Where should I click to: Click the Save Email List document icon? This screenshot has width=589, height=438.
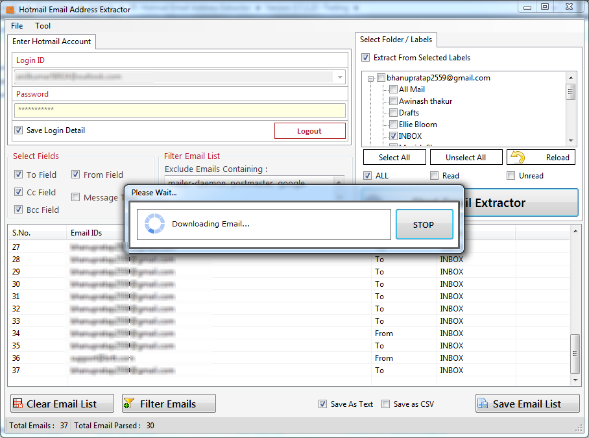coord(483,404)
